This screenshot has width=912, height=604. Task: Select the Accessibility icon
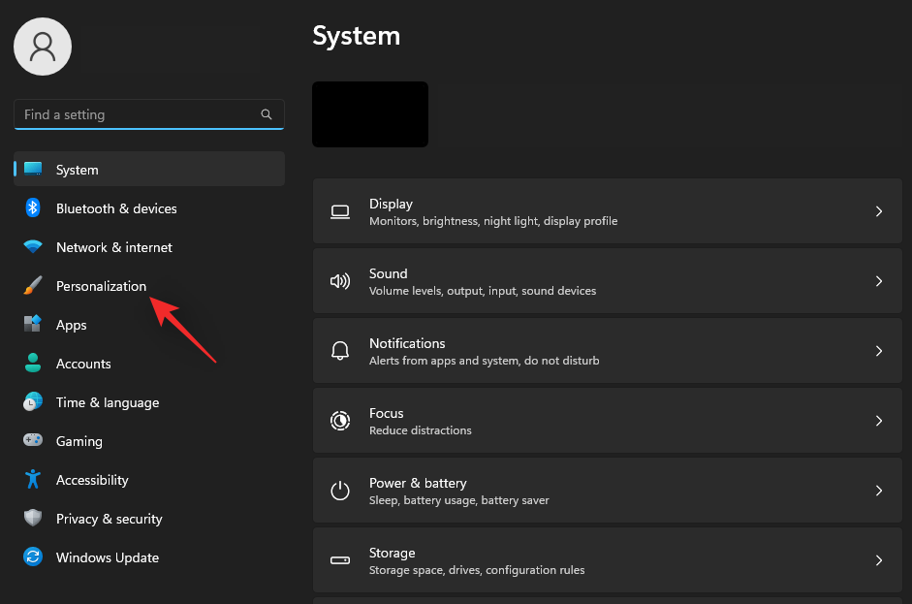click(32, 480)
